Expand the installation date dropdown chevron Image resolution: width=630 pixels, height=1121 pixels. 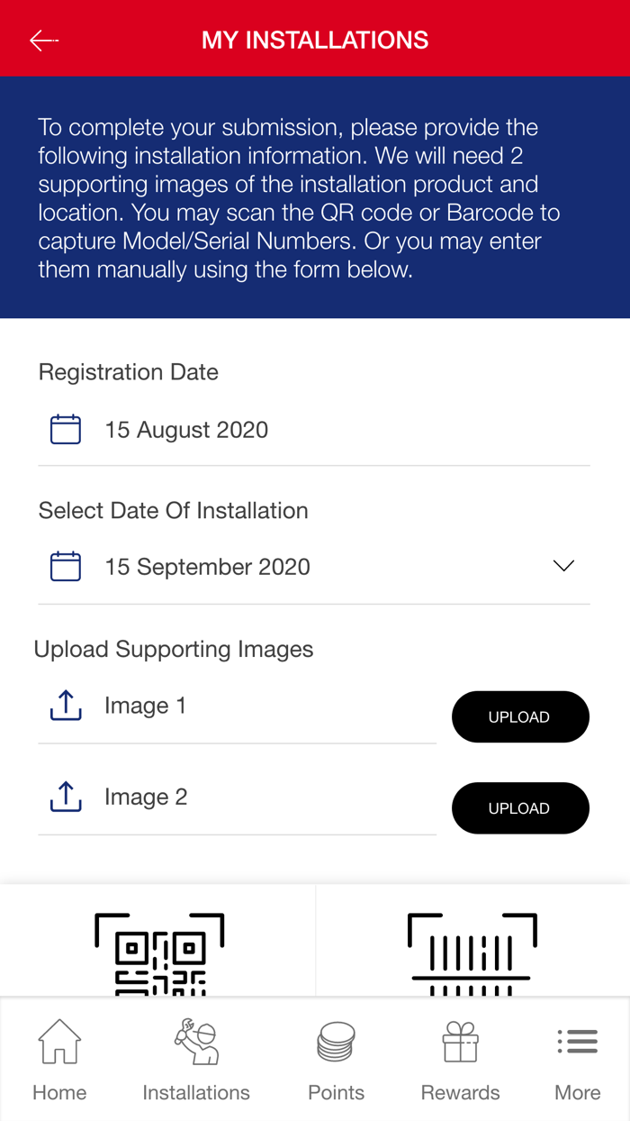pos(563,566)
